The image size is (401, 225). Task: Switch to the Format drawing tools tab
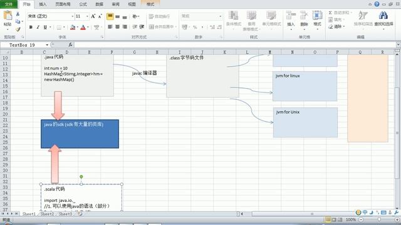tap(150, 4)
